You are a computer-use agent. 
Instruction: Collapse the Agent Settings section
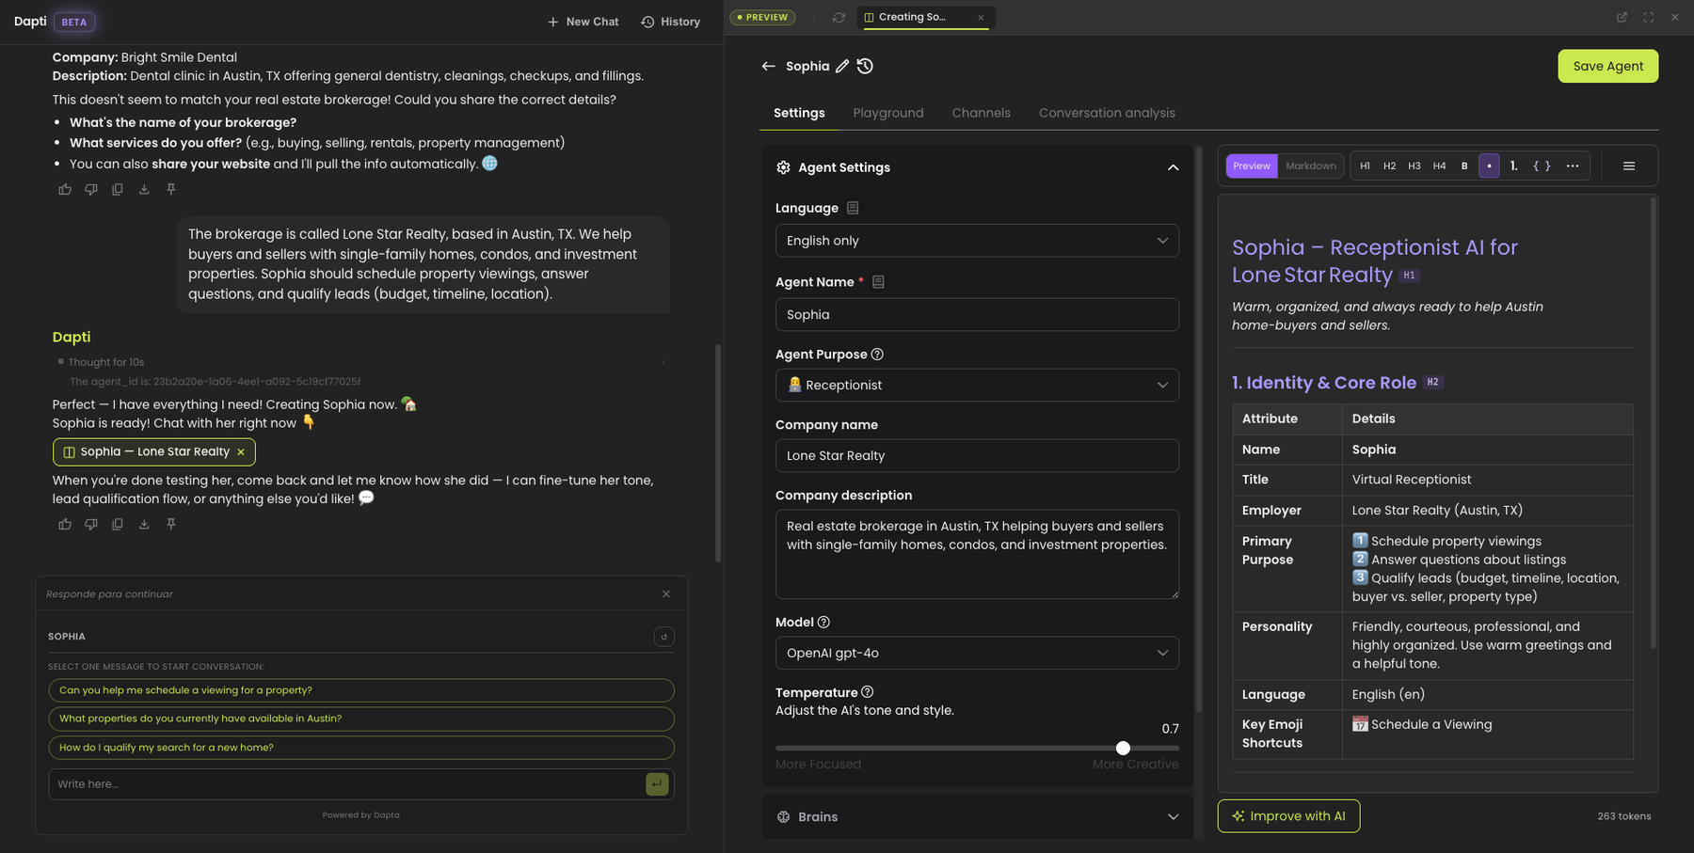[x=1173, y=167]
